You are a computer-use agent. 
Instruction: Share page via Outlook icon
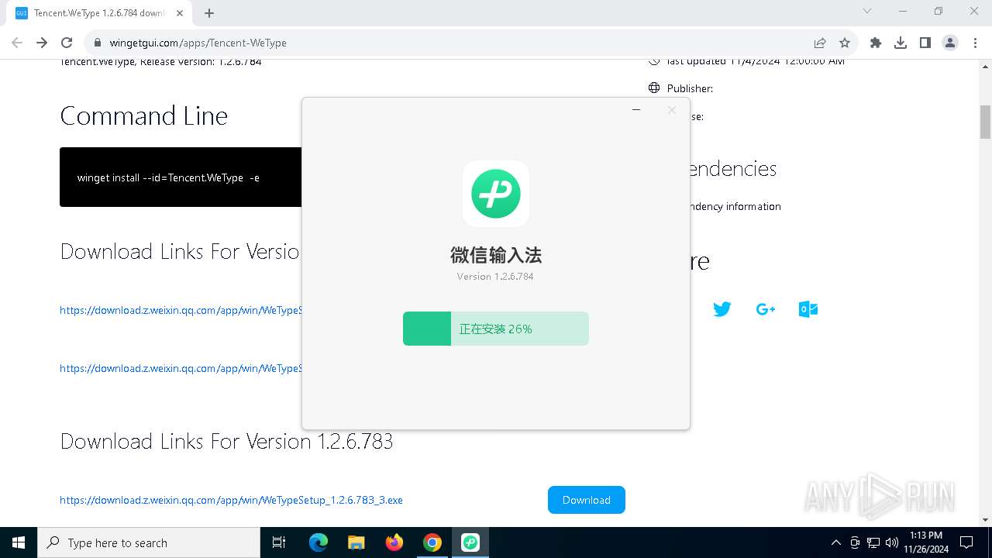click(808, 309)
